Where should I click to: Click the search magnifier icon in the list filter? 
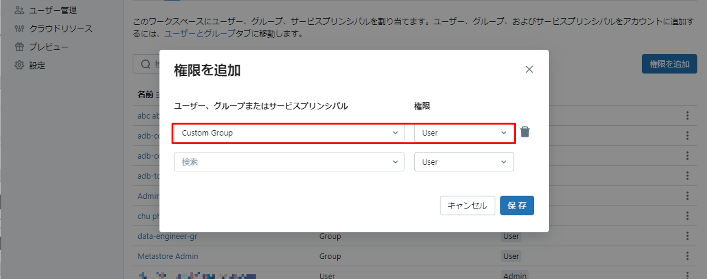click(x=145, y=64)
